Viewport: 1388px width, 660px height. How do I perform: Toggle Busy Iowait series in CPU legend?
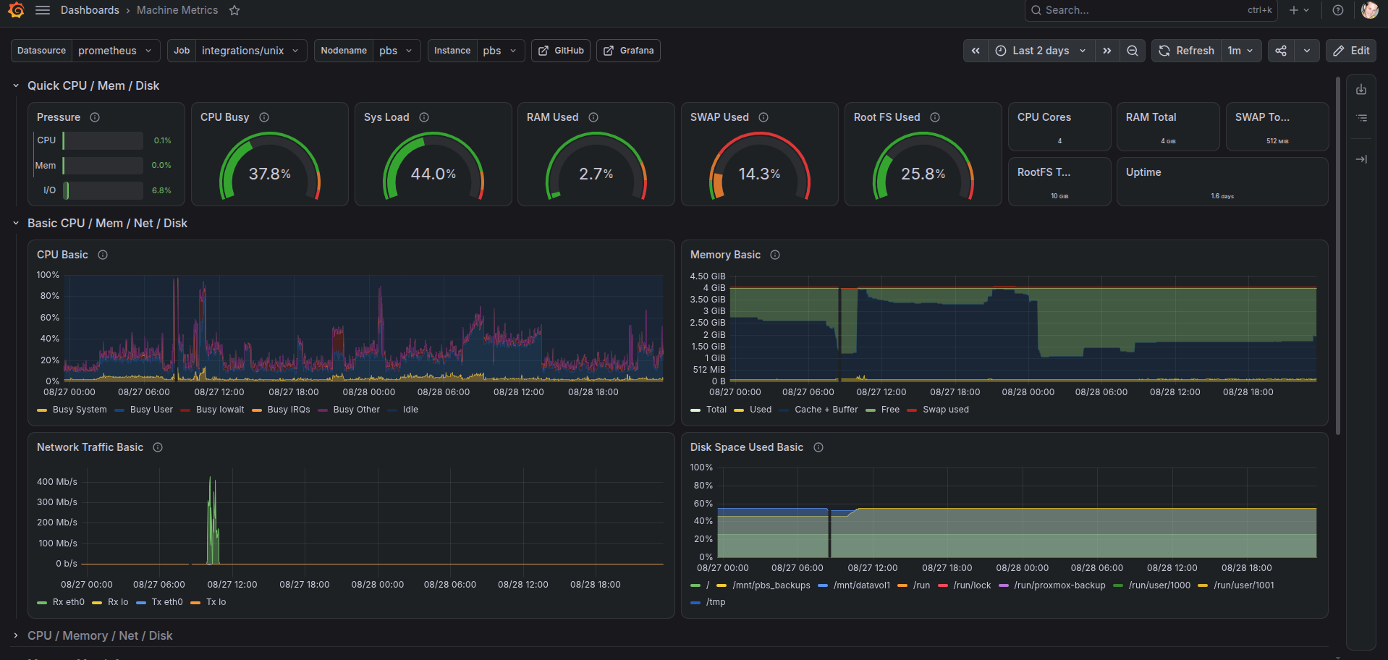220,410
